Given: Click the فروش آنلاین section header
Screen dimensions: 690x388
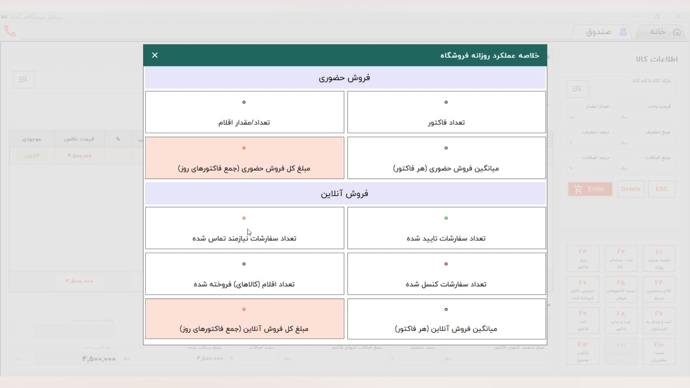Looking at the screenshot, I should pos(345,194).
